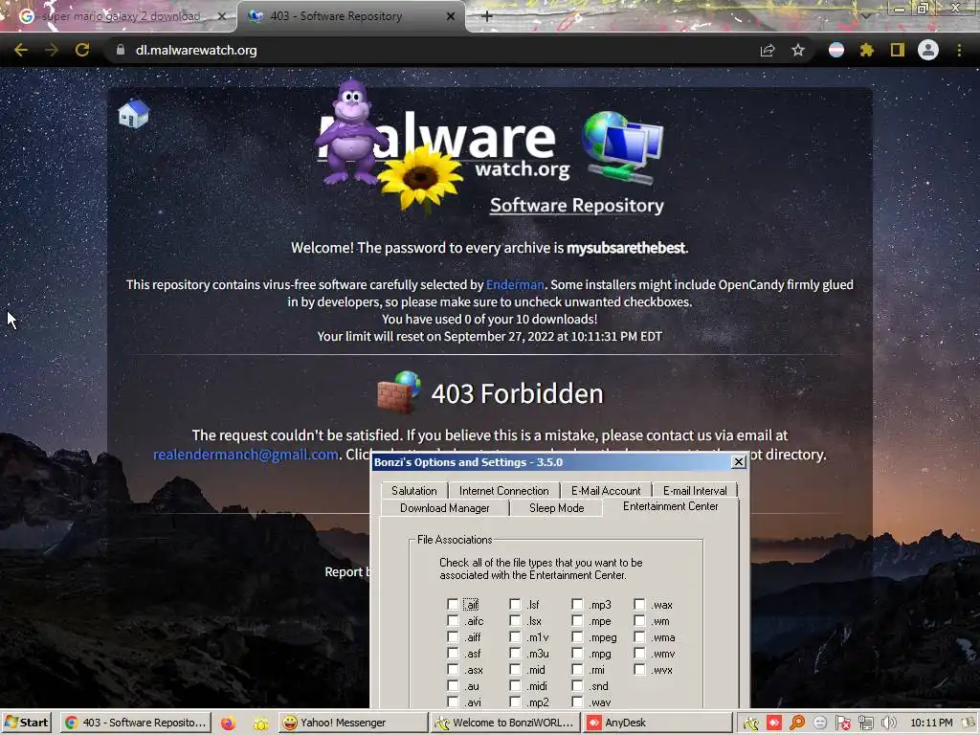Viewport: 980px width, 735px height.
Task: Open the Chrome profile avatar
Action: click(x=928, y=50)
